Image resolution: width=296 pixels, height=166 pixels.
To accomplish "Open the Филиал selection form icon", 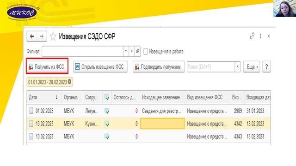I will click(x=138, y=51).
